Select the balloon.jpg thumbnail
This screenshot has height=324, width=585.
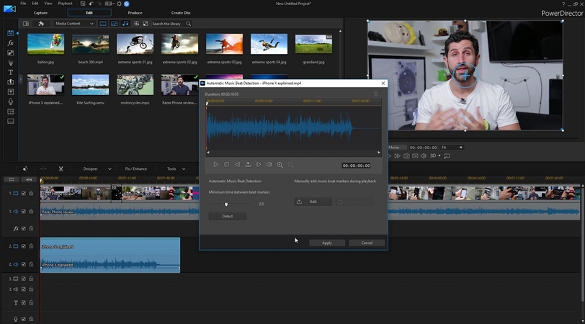click(45, 44)
